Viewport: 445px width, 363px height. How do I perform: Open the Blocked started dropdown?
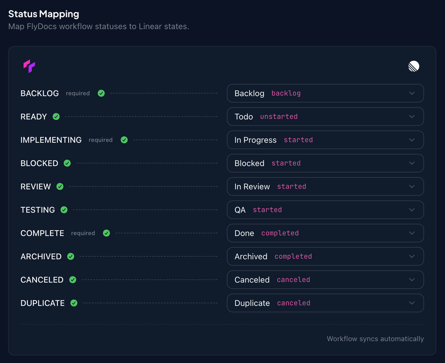pyautogui.click(x=325, y=163)
